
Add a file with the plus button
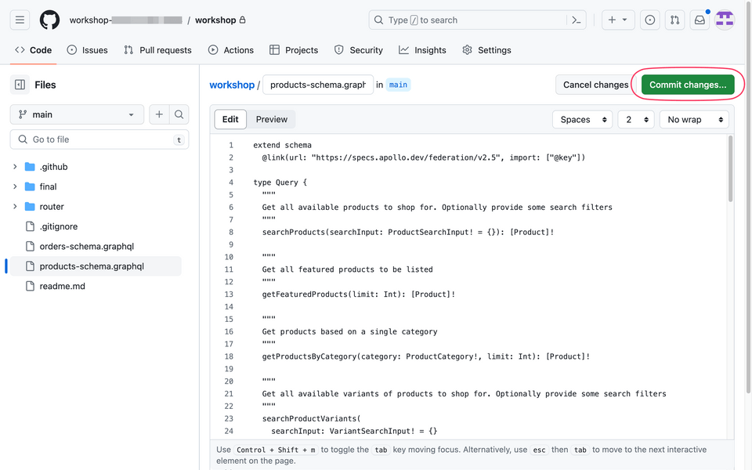pos(159,114)
